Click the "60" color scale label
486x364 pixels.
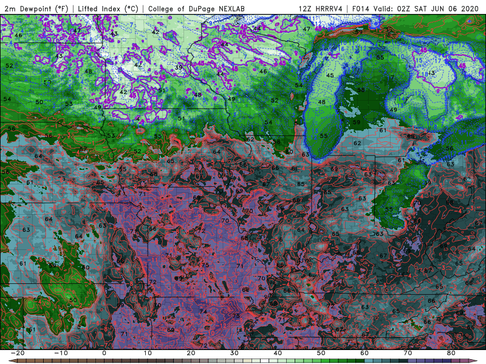pyautogui.click(x=364, y=353)
